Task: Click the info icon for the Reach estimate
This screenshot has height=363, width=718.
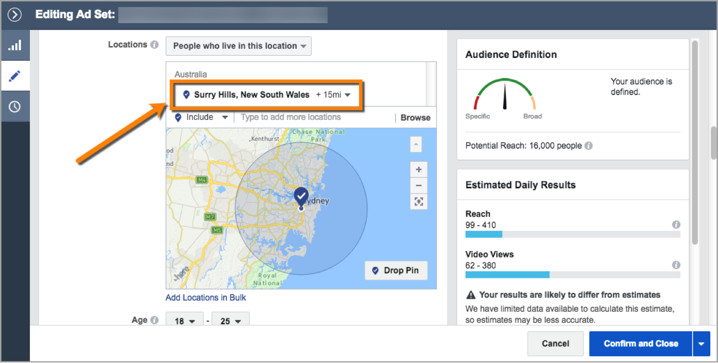Action: (x=676, y=225)
